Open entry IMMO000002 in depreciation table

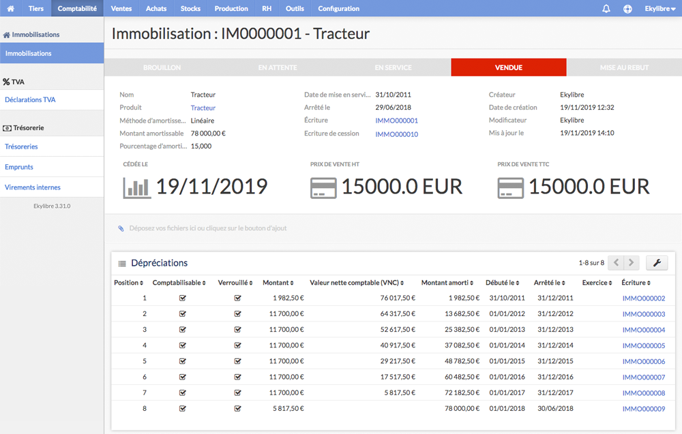click(x=644, y=298)
